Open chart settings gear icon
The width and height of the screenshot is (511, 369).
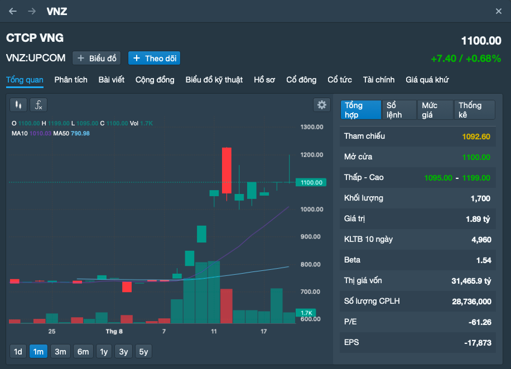click(x=322, y=105)
